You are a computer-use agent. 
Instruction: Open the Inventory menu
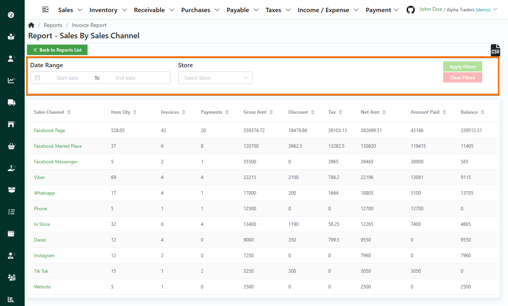[108, 10]
